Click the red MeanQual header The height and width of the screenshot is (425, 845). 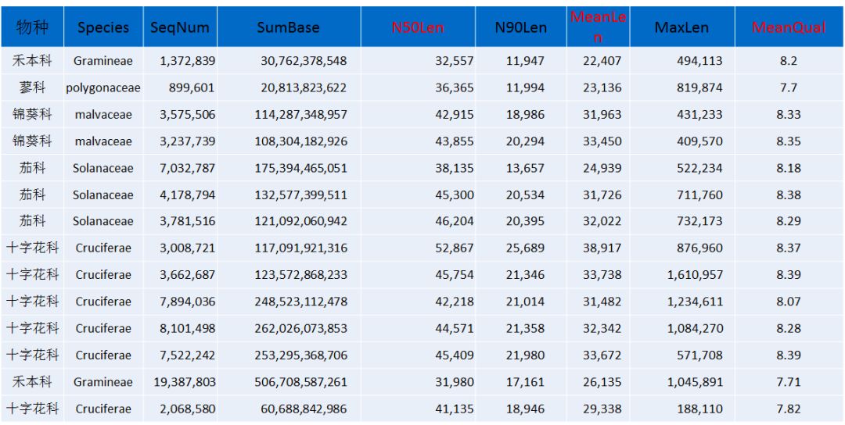(788, 27)
